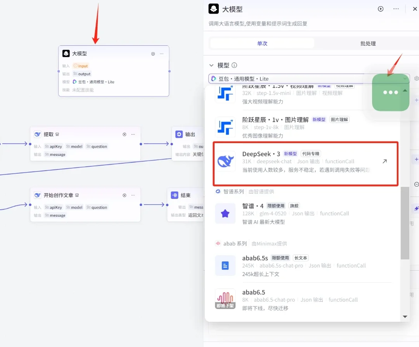Click the 结束 node icon

click(175, 195)
